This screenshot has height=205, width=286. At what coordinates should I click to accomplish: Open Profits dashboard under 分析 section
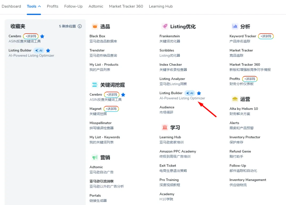pyautogui.click(x=235, y=79)
